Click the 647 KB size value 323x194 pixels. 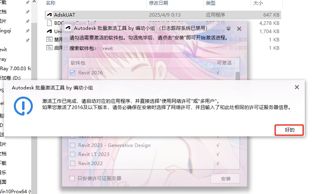click(x=271, y=15)
